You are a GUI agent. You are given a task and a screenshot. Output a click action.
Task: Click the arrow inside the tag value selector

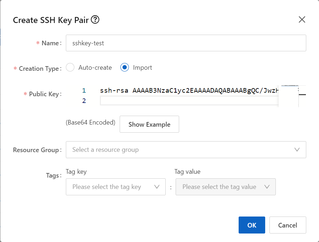267,187
